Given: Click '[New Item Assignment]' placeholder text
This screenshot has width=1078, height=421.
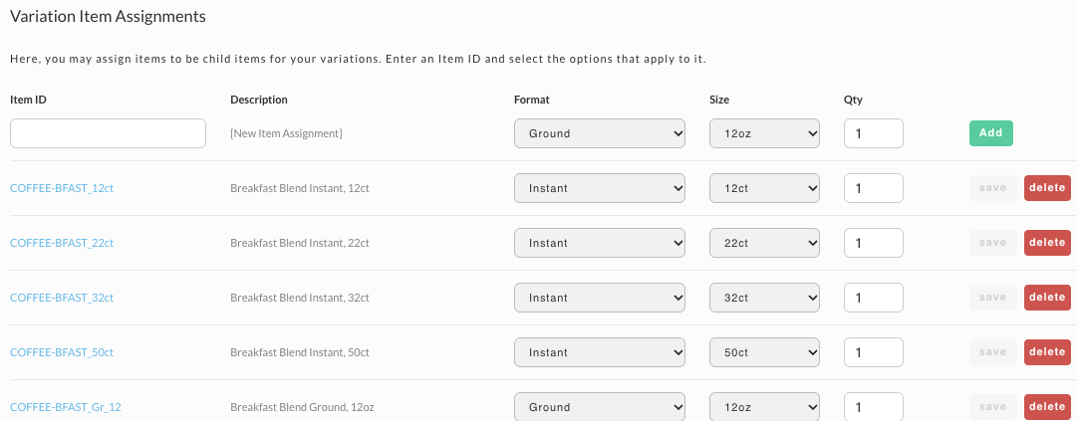Looking at the screenshot, I should click(x=286, y=134).
